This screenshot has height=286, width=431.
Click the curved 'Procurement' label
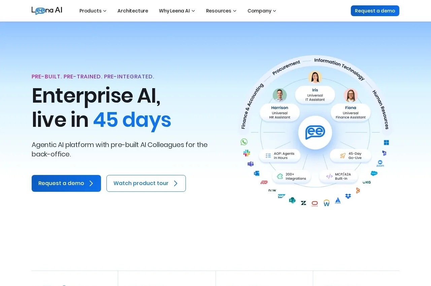[286, 67]
